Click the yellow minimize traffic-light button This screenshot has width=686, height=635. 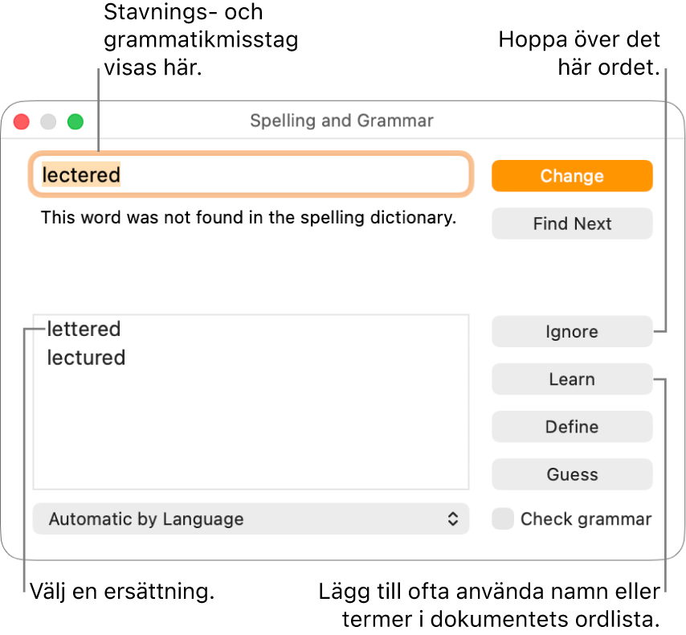tap(47, 121)
